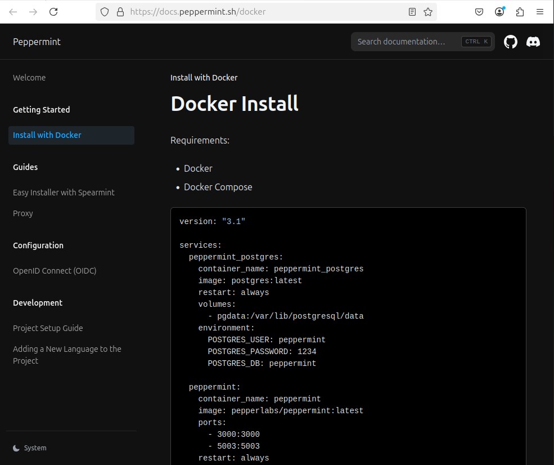Go back to the previous page
The width and height of the screenshot is (554, 465).
[x=13, y=12]
